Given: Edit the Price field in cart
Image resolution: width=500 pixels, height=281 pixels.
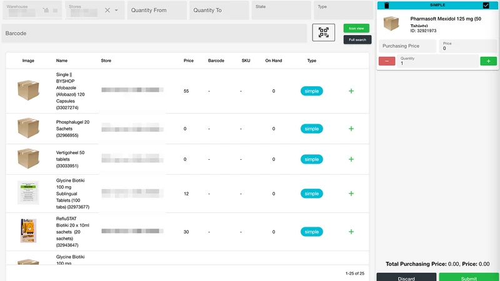Looking at the screenshot, I should pos(467,46).
